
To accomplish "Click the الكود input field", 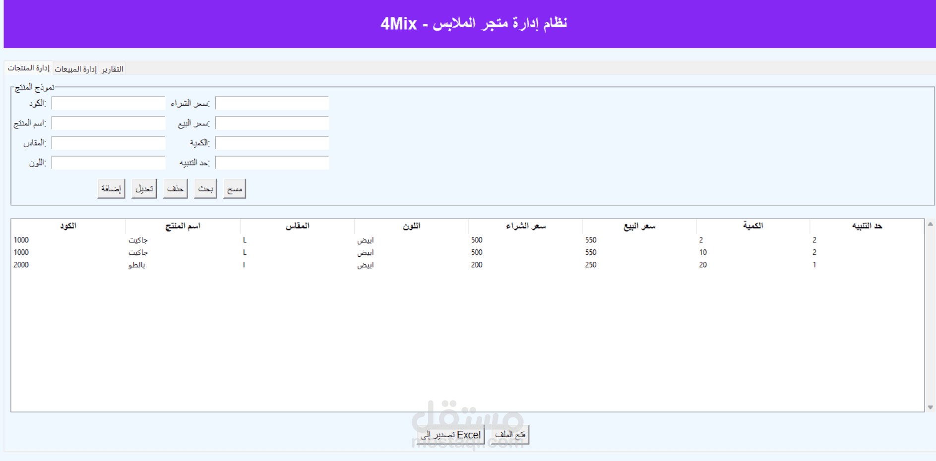I will [108, 103].
